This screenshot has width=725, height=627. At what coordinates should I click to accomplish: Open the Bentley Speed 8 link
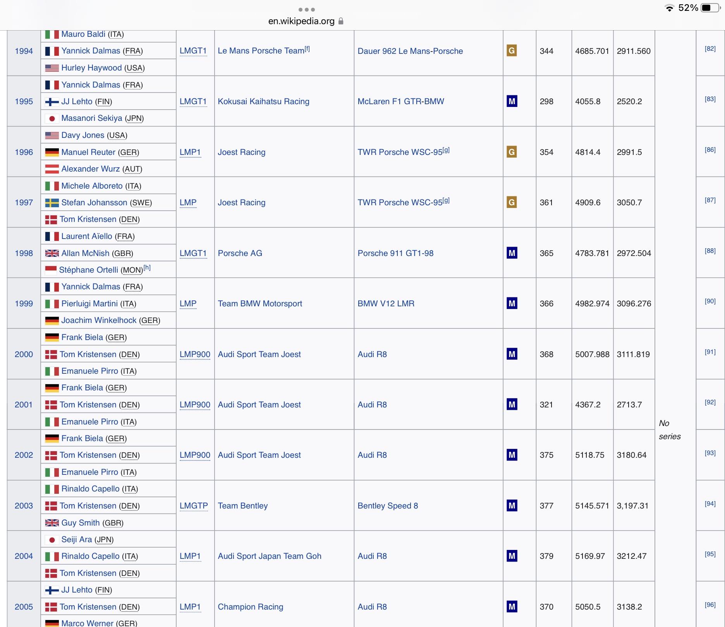click(x=388, y=506)
